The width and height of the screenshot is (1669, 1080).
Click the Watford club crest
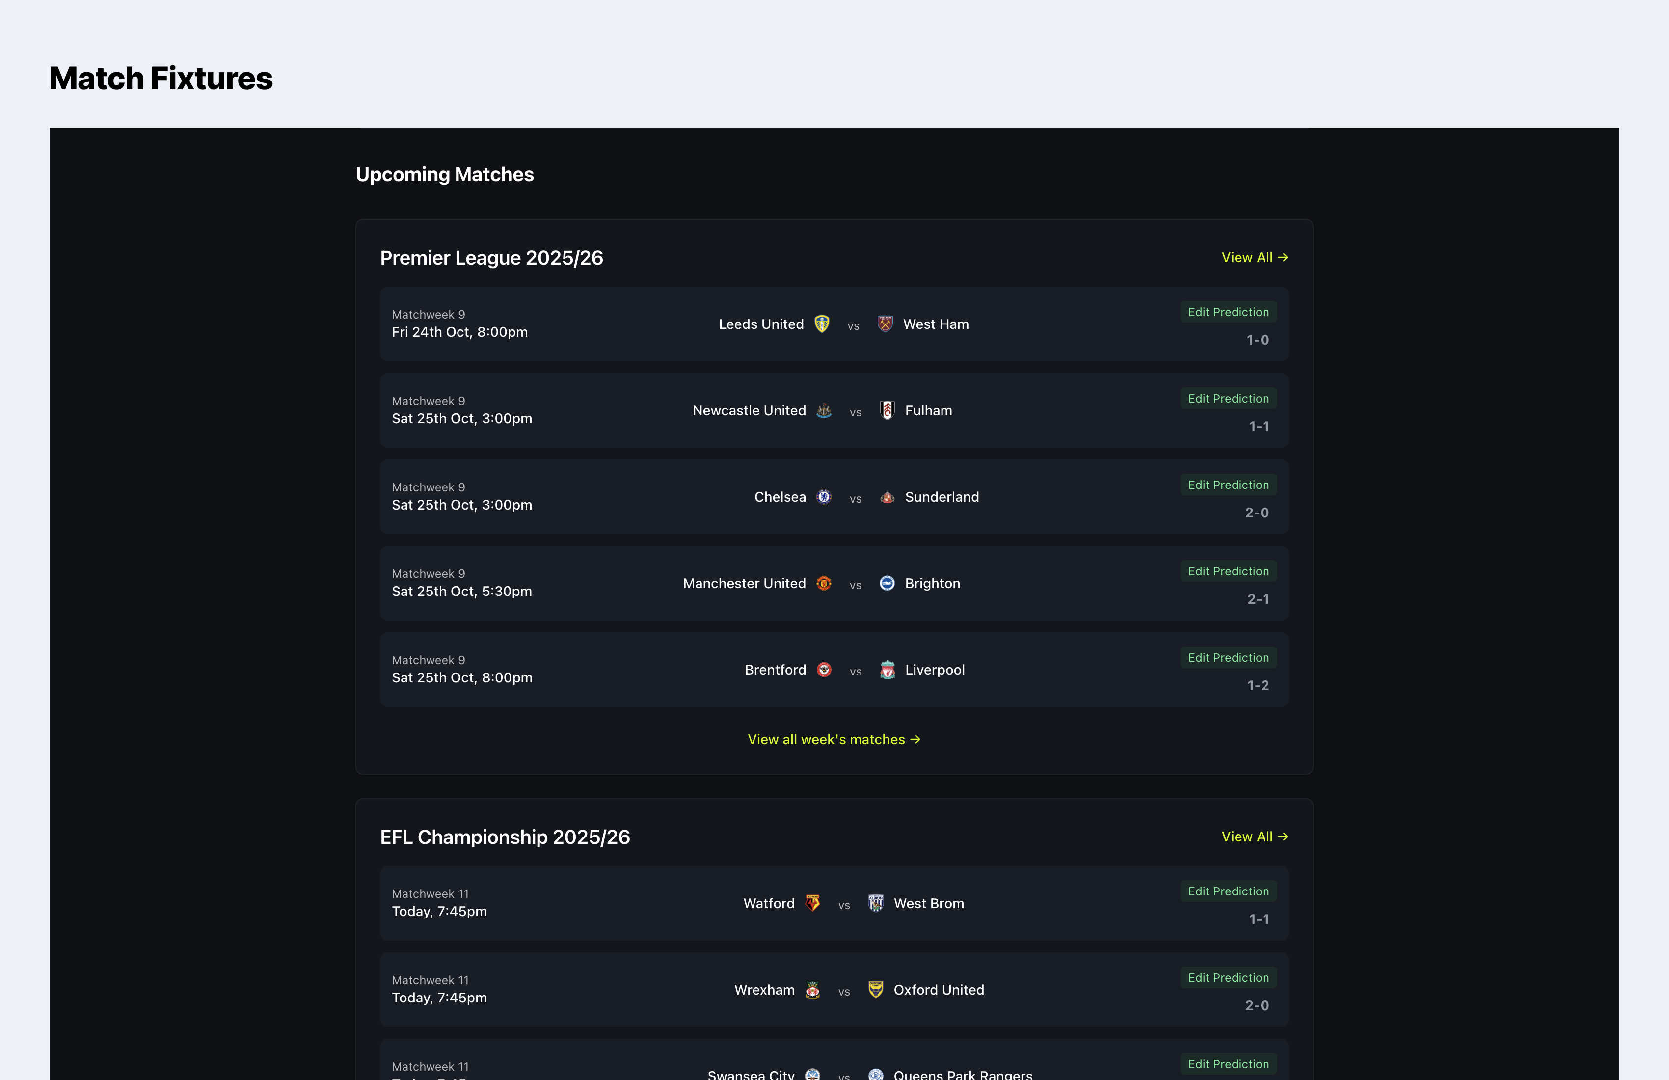(813, 903)
